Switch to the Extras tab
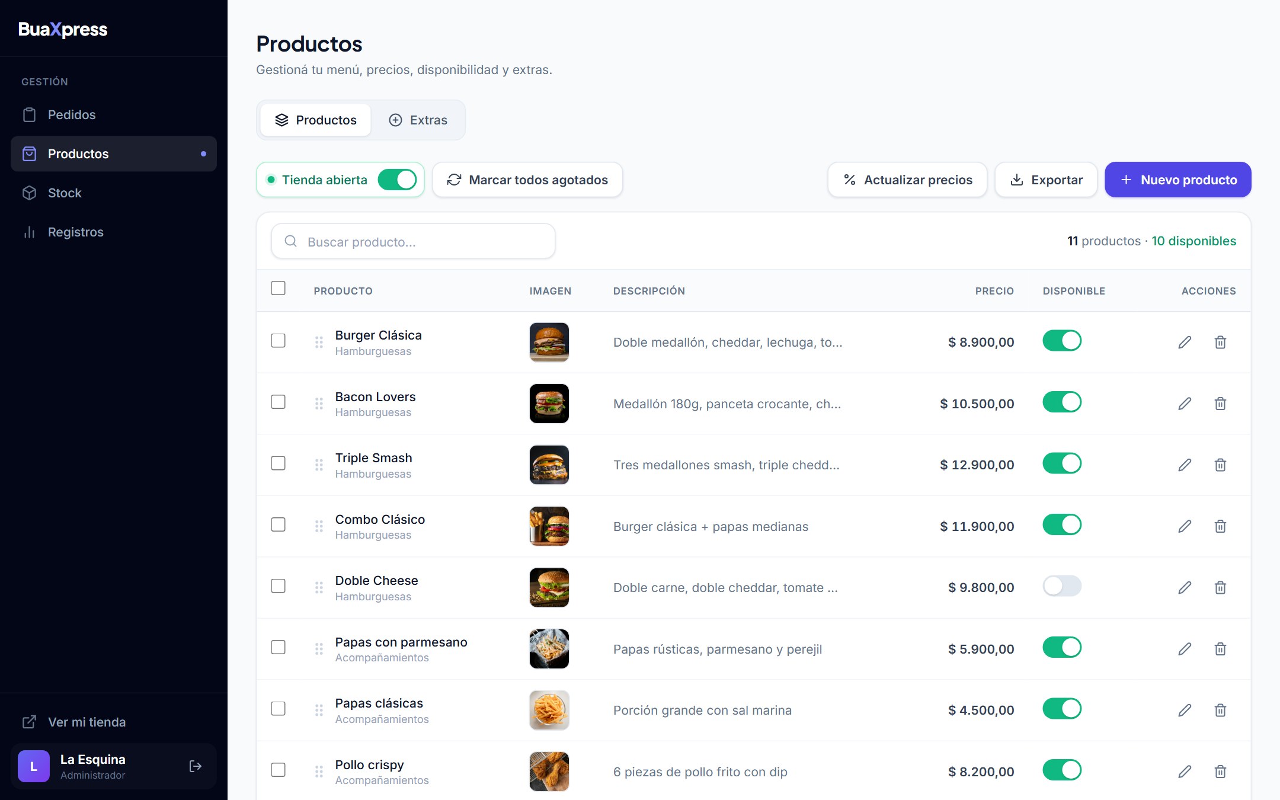The height and width of the screenshot is (800, 1280). pos(418,120)
